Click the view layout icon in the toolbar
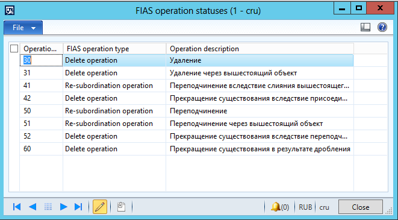Screen dimensions: 398x220 click(365, 27)
